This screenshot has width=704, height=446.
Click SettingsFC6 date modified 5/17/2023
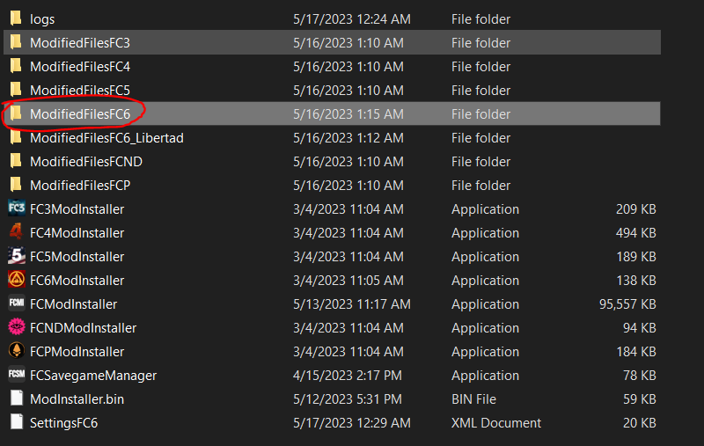(351, 423)
